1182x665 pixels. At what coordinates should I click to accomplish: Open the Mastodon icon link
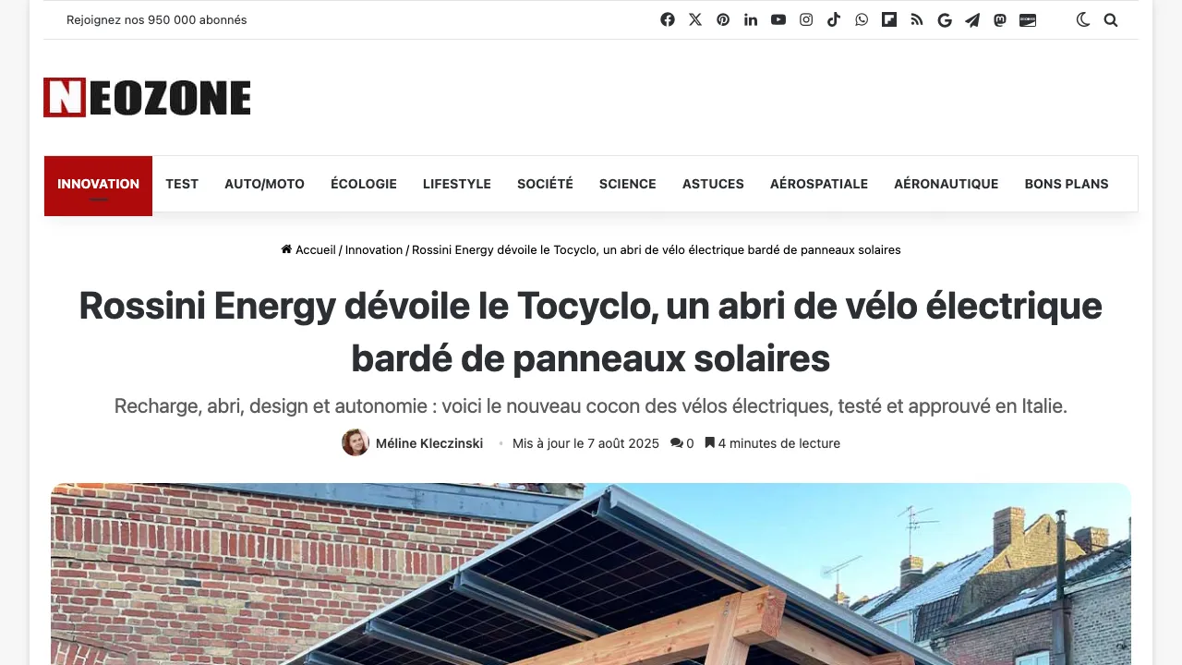[x=1000, y=19]
